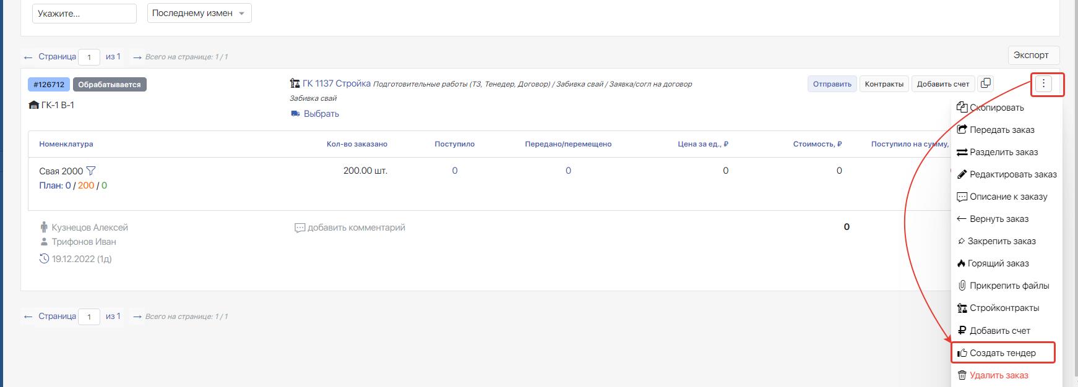1078x387 pixels.
Task: Choose Удалить заказ in the context menu
Action: [x=998, y=375]
